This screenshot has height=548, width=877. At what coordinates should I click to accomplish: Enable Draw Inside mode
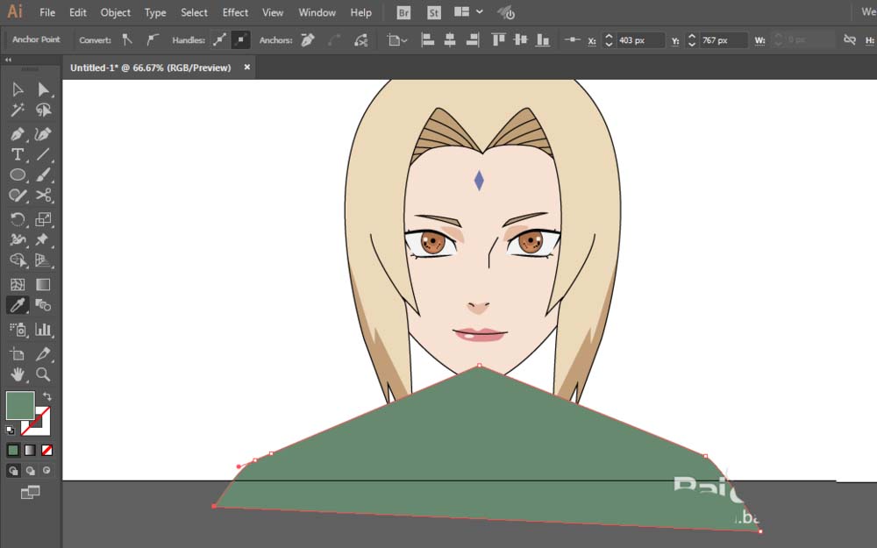[47, 471]
